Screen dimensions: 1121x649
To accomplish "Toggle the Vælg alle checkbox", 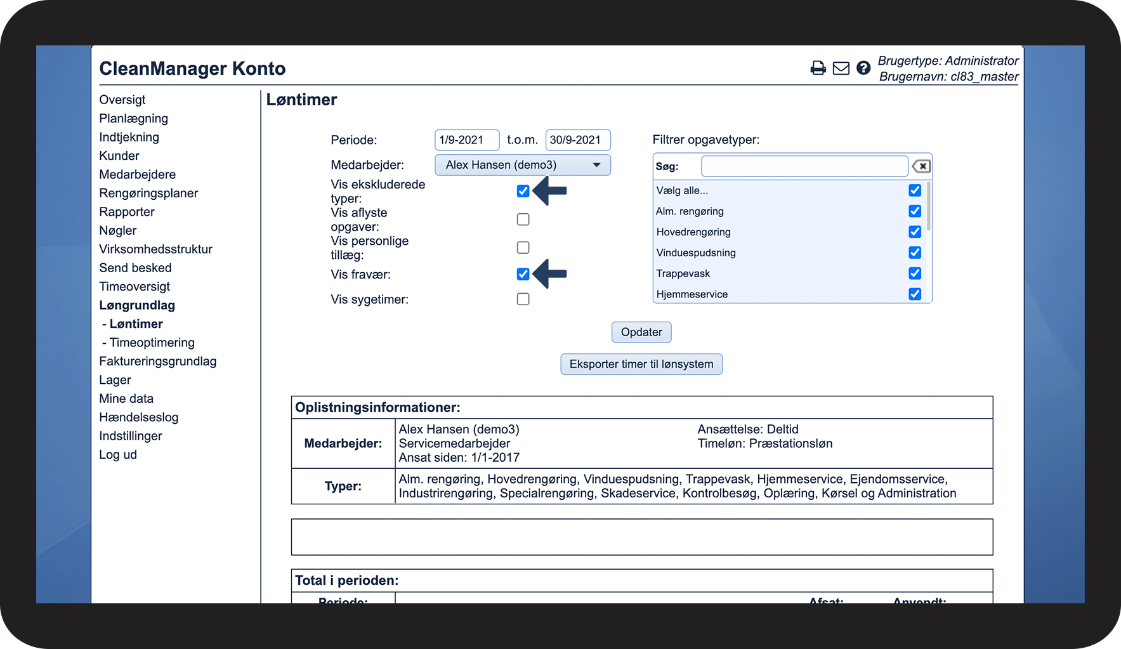I will (x=915, y=190).
